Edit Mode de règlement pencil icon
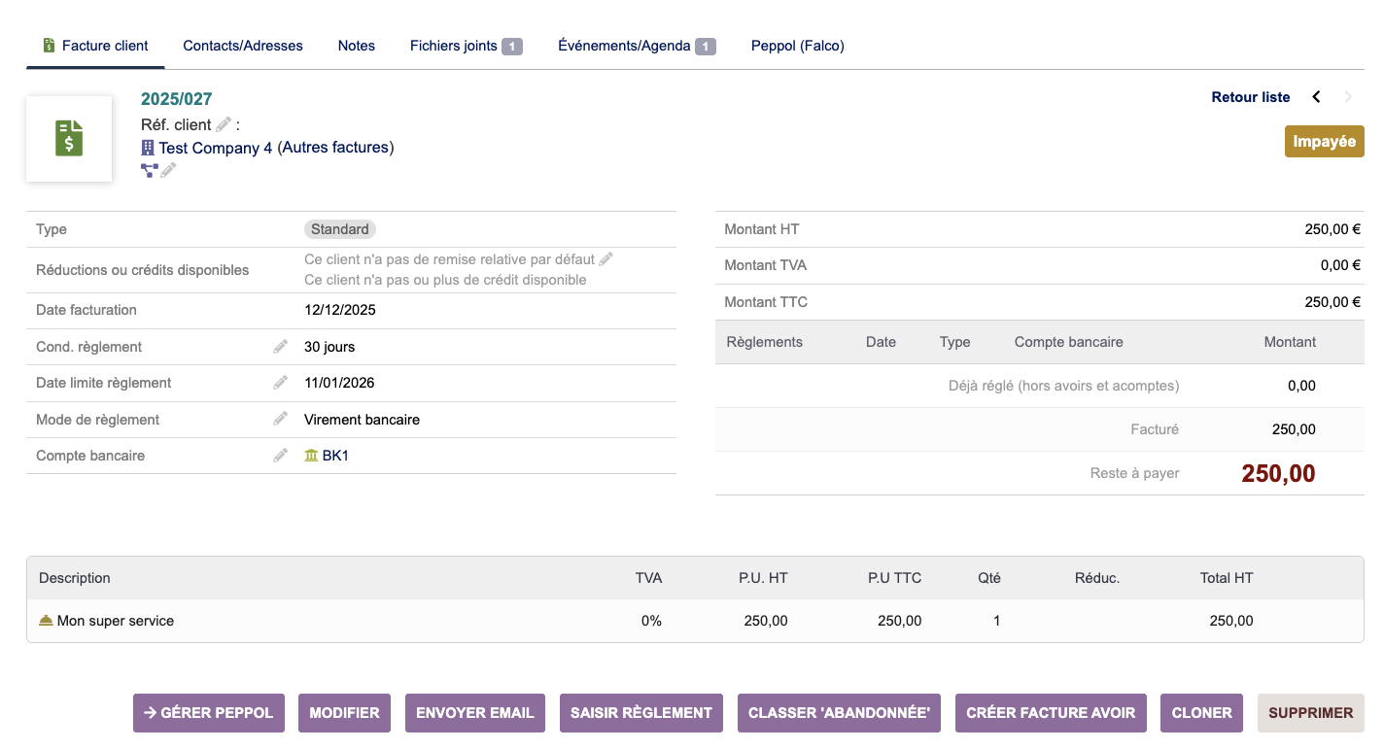This screenshot has height=749, width=1384. (281, 420)
